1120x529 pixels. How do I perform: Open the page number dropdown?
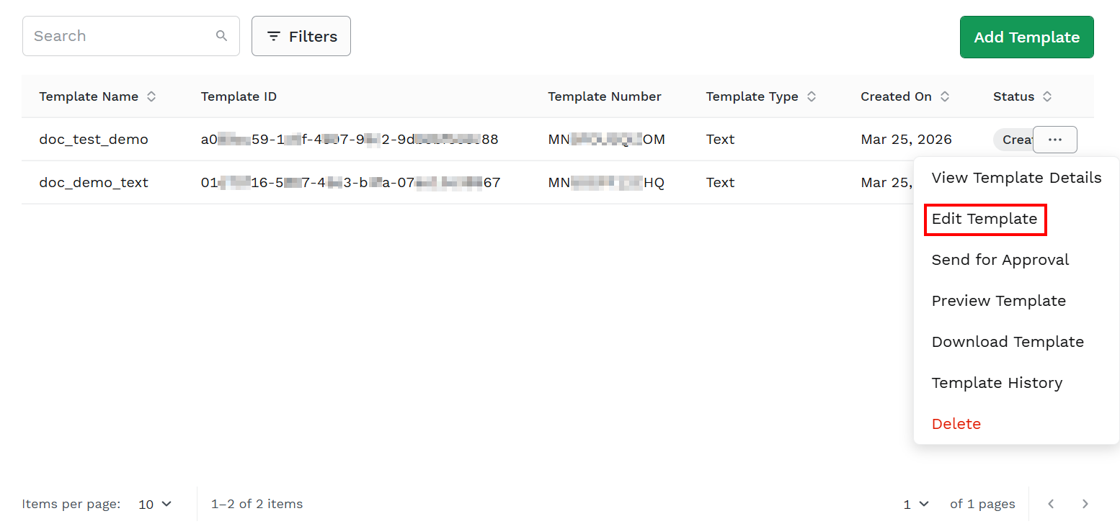click(916, 504)
